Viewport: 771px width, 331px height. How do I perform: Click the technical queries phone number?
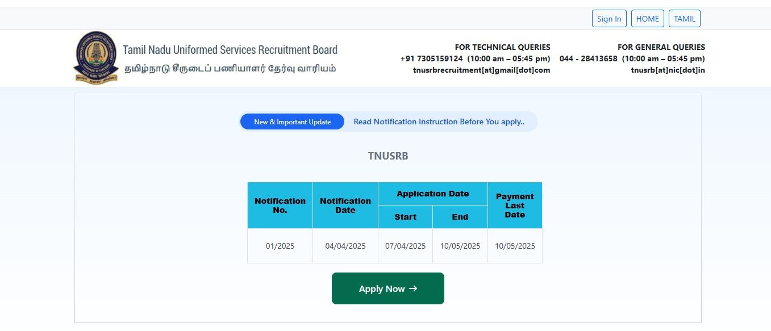(x=431, y=58)
